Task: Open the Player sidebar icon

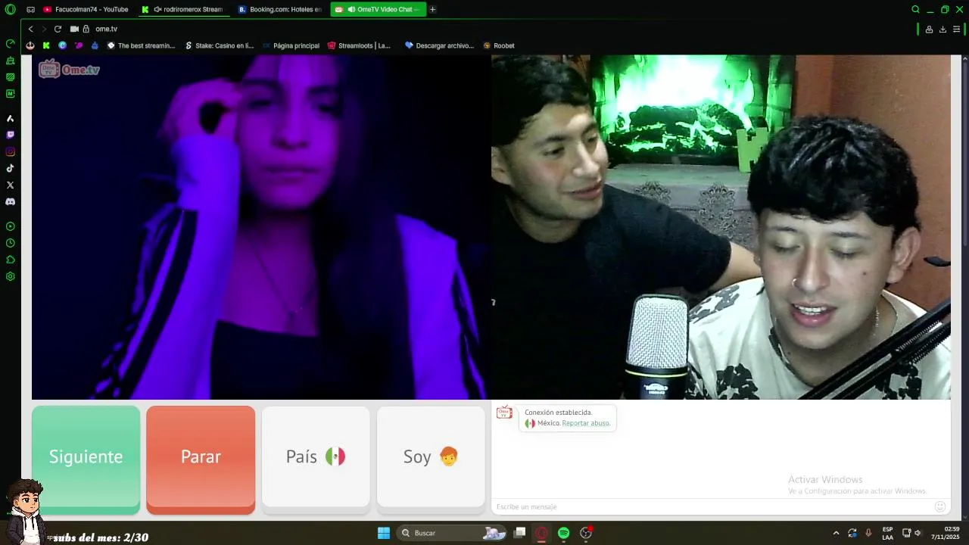Action: pyautogui.click(x=10, y=226)
